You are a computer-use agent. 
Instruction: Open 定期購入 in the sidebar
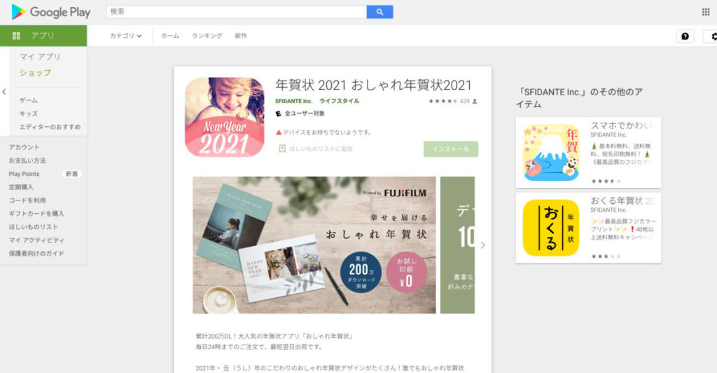pos(21,187)
